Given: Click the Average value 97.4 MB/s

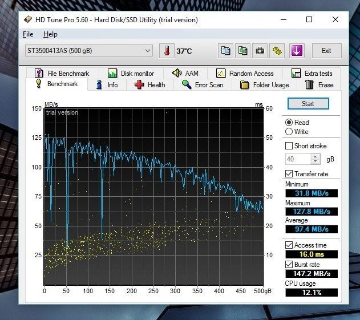Looking at the screenshot, I should coord(312,229).
